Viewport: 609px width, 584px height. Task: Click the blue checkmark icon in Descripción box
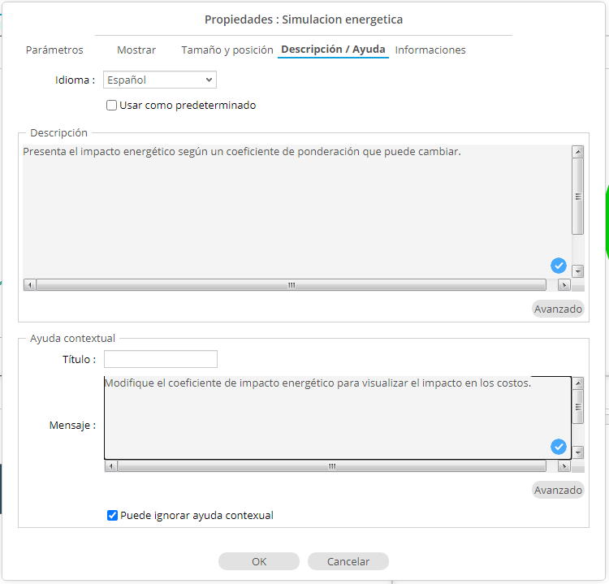click(x=559, y=265)
